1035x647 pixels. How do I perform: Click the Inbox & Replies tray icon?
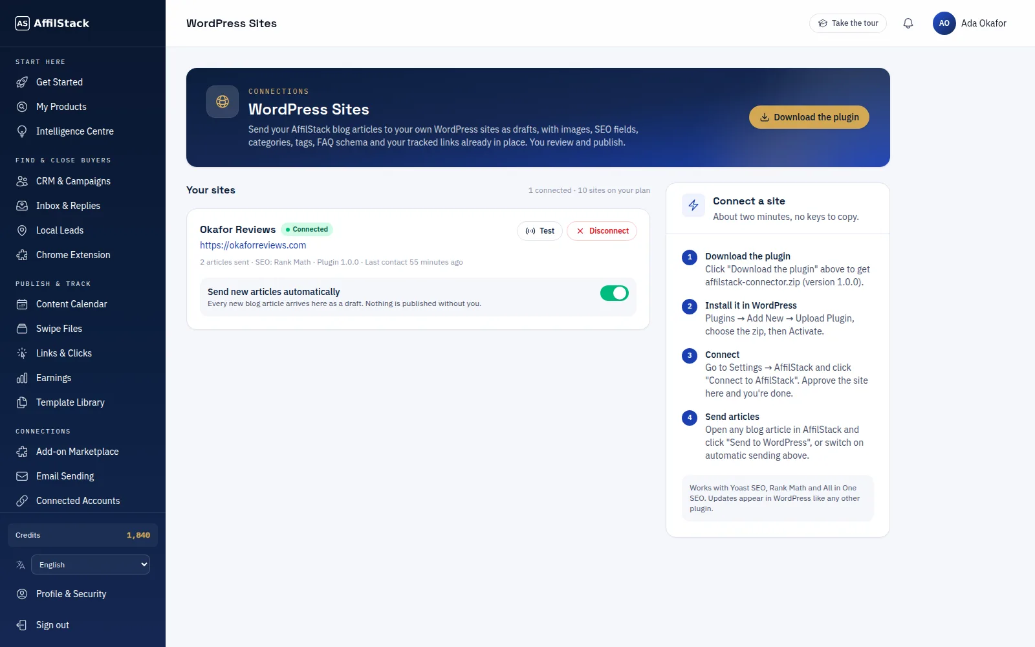tap(22, 206)
